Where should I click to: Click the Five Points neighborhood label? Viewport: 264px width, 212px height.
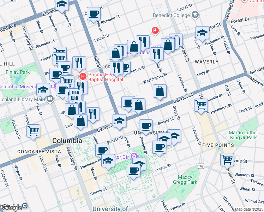click(x=218, y=145)
